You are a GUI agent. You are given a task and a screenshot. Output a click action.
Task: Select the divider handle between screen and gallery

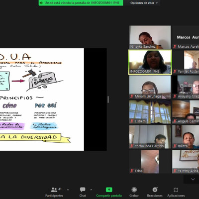coord(108,99)
